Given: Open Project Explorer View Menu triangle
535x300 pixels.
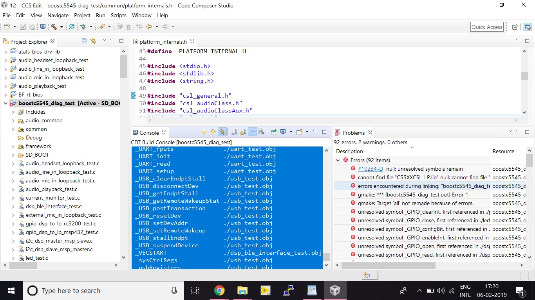Looking at the screenshot, I should (104, 40).
